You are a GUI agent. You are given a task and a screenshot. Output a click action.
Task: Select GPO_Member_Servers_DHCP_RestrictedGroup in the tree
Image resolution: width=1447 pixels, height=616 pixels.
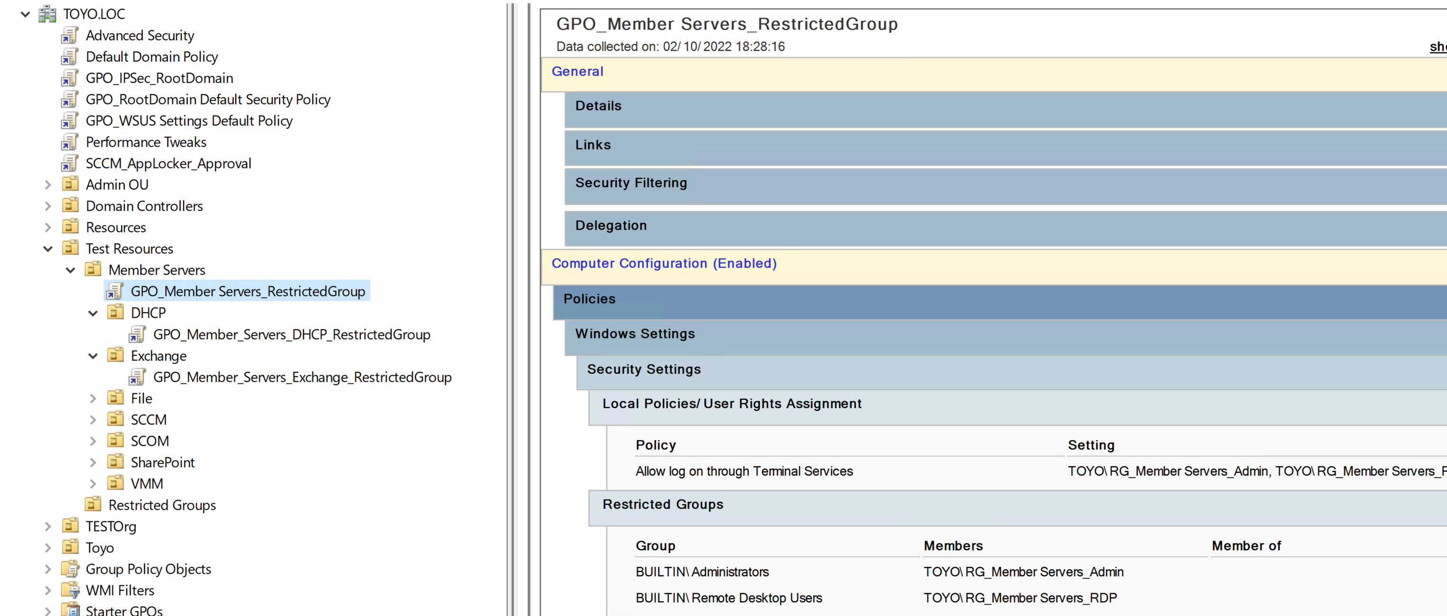point(292,334)
